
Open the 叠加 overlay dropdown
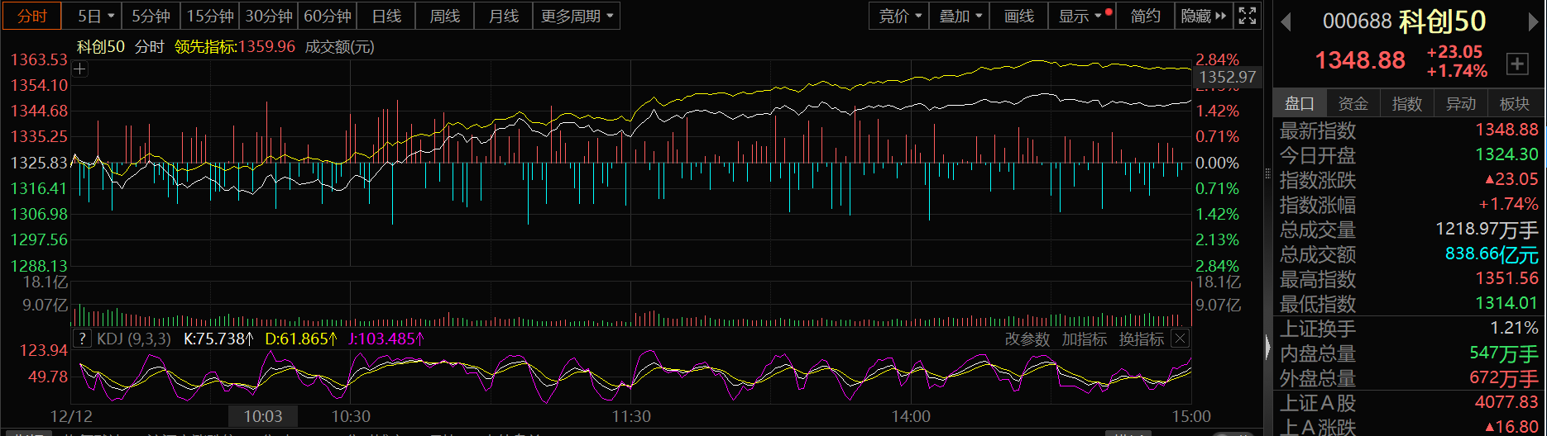[960, 16]
